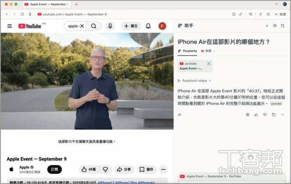Image resolution: width=291 pixels, height=184 pixels.
Task: Close the assistant panel via 助理 button
Action: click(280, 14)
